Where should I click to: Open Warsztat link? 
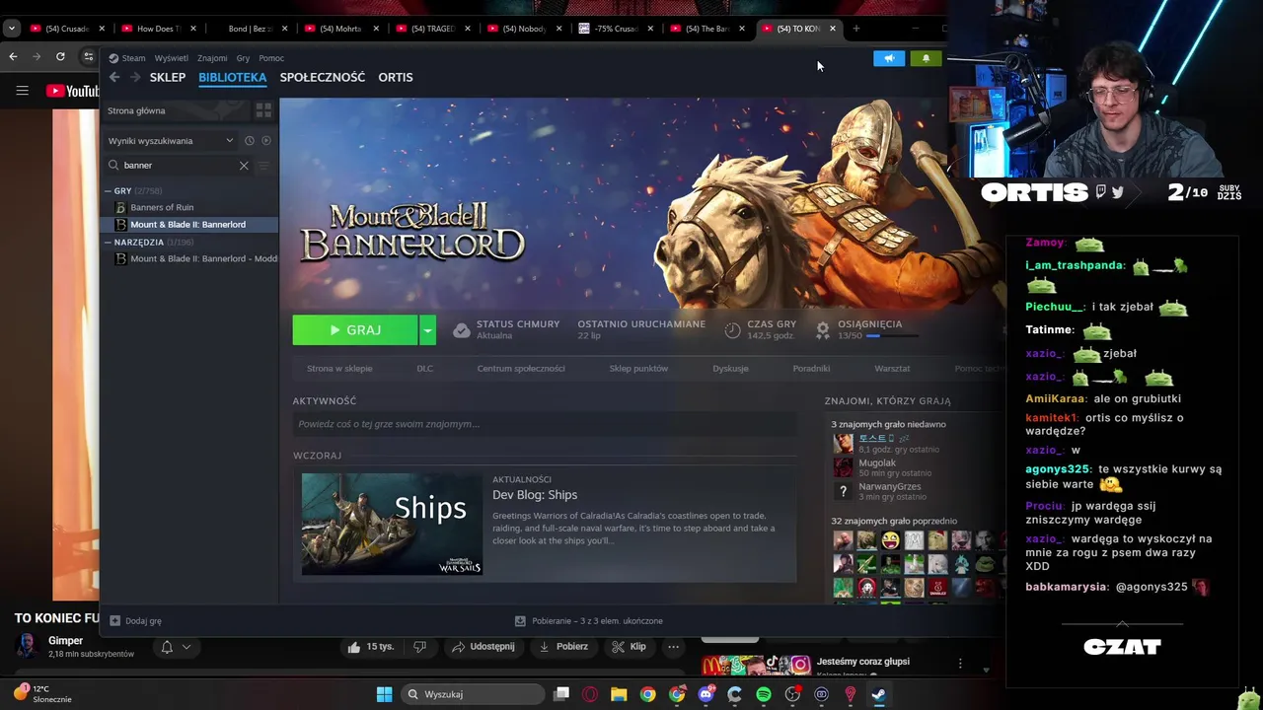[892, 368]
